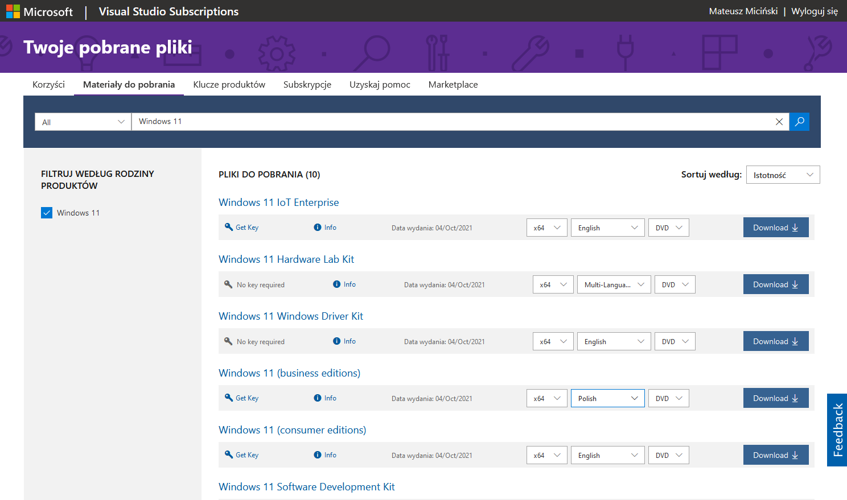
Task: Open Windows 11 IoT Enterprise title link
Action: tap(278, 203)
